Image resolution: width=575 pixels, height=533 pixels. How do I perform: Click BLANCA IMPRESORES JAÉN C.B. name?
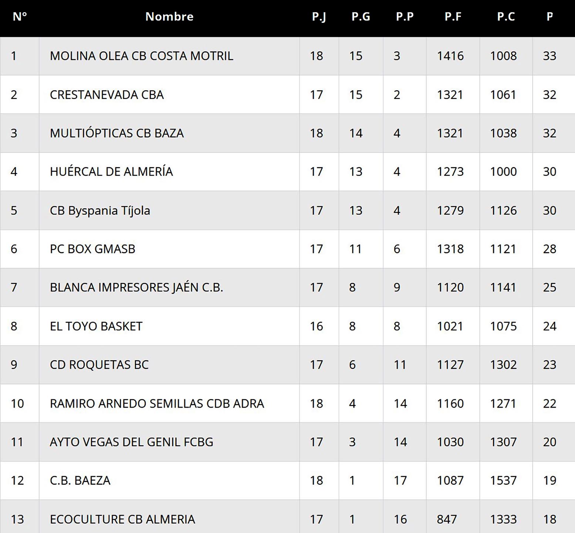(136, 288)
